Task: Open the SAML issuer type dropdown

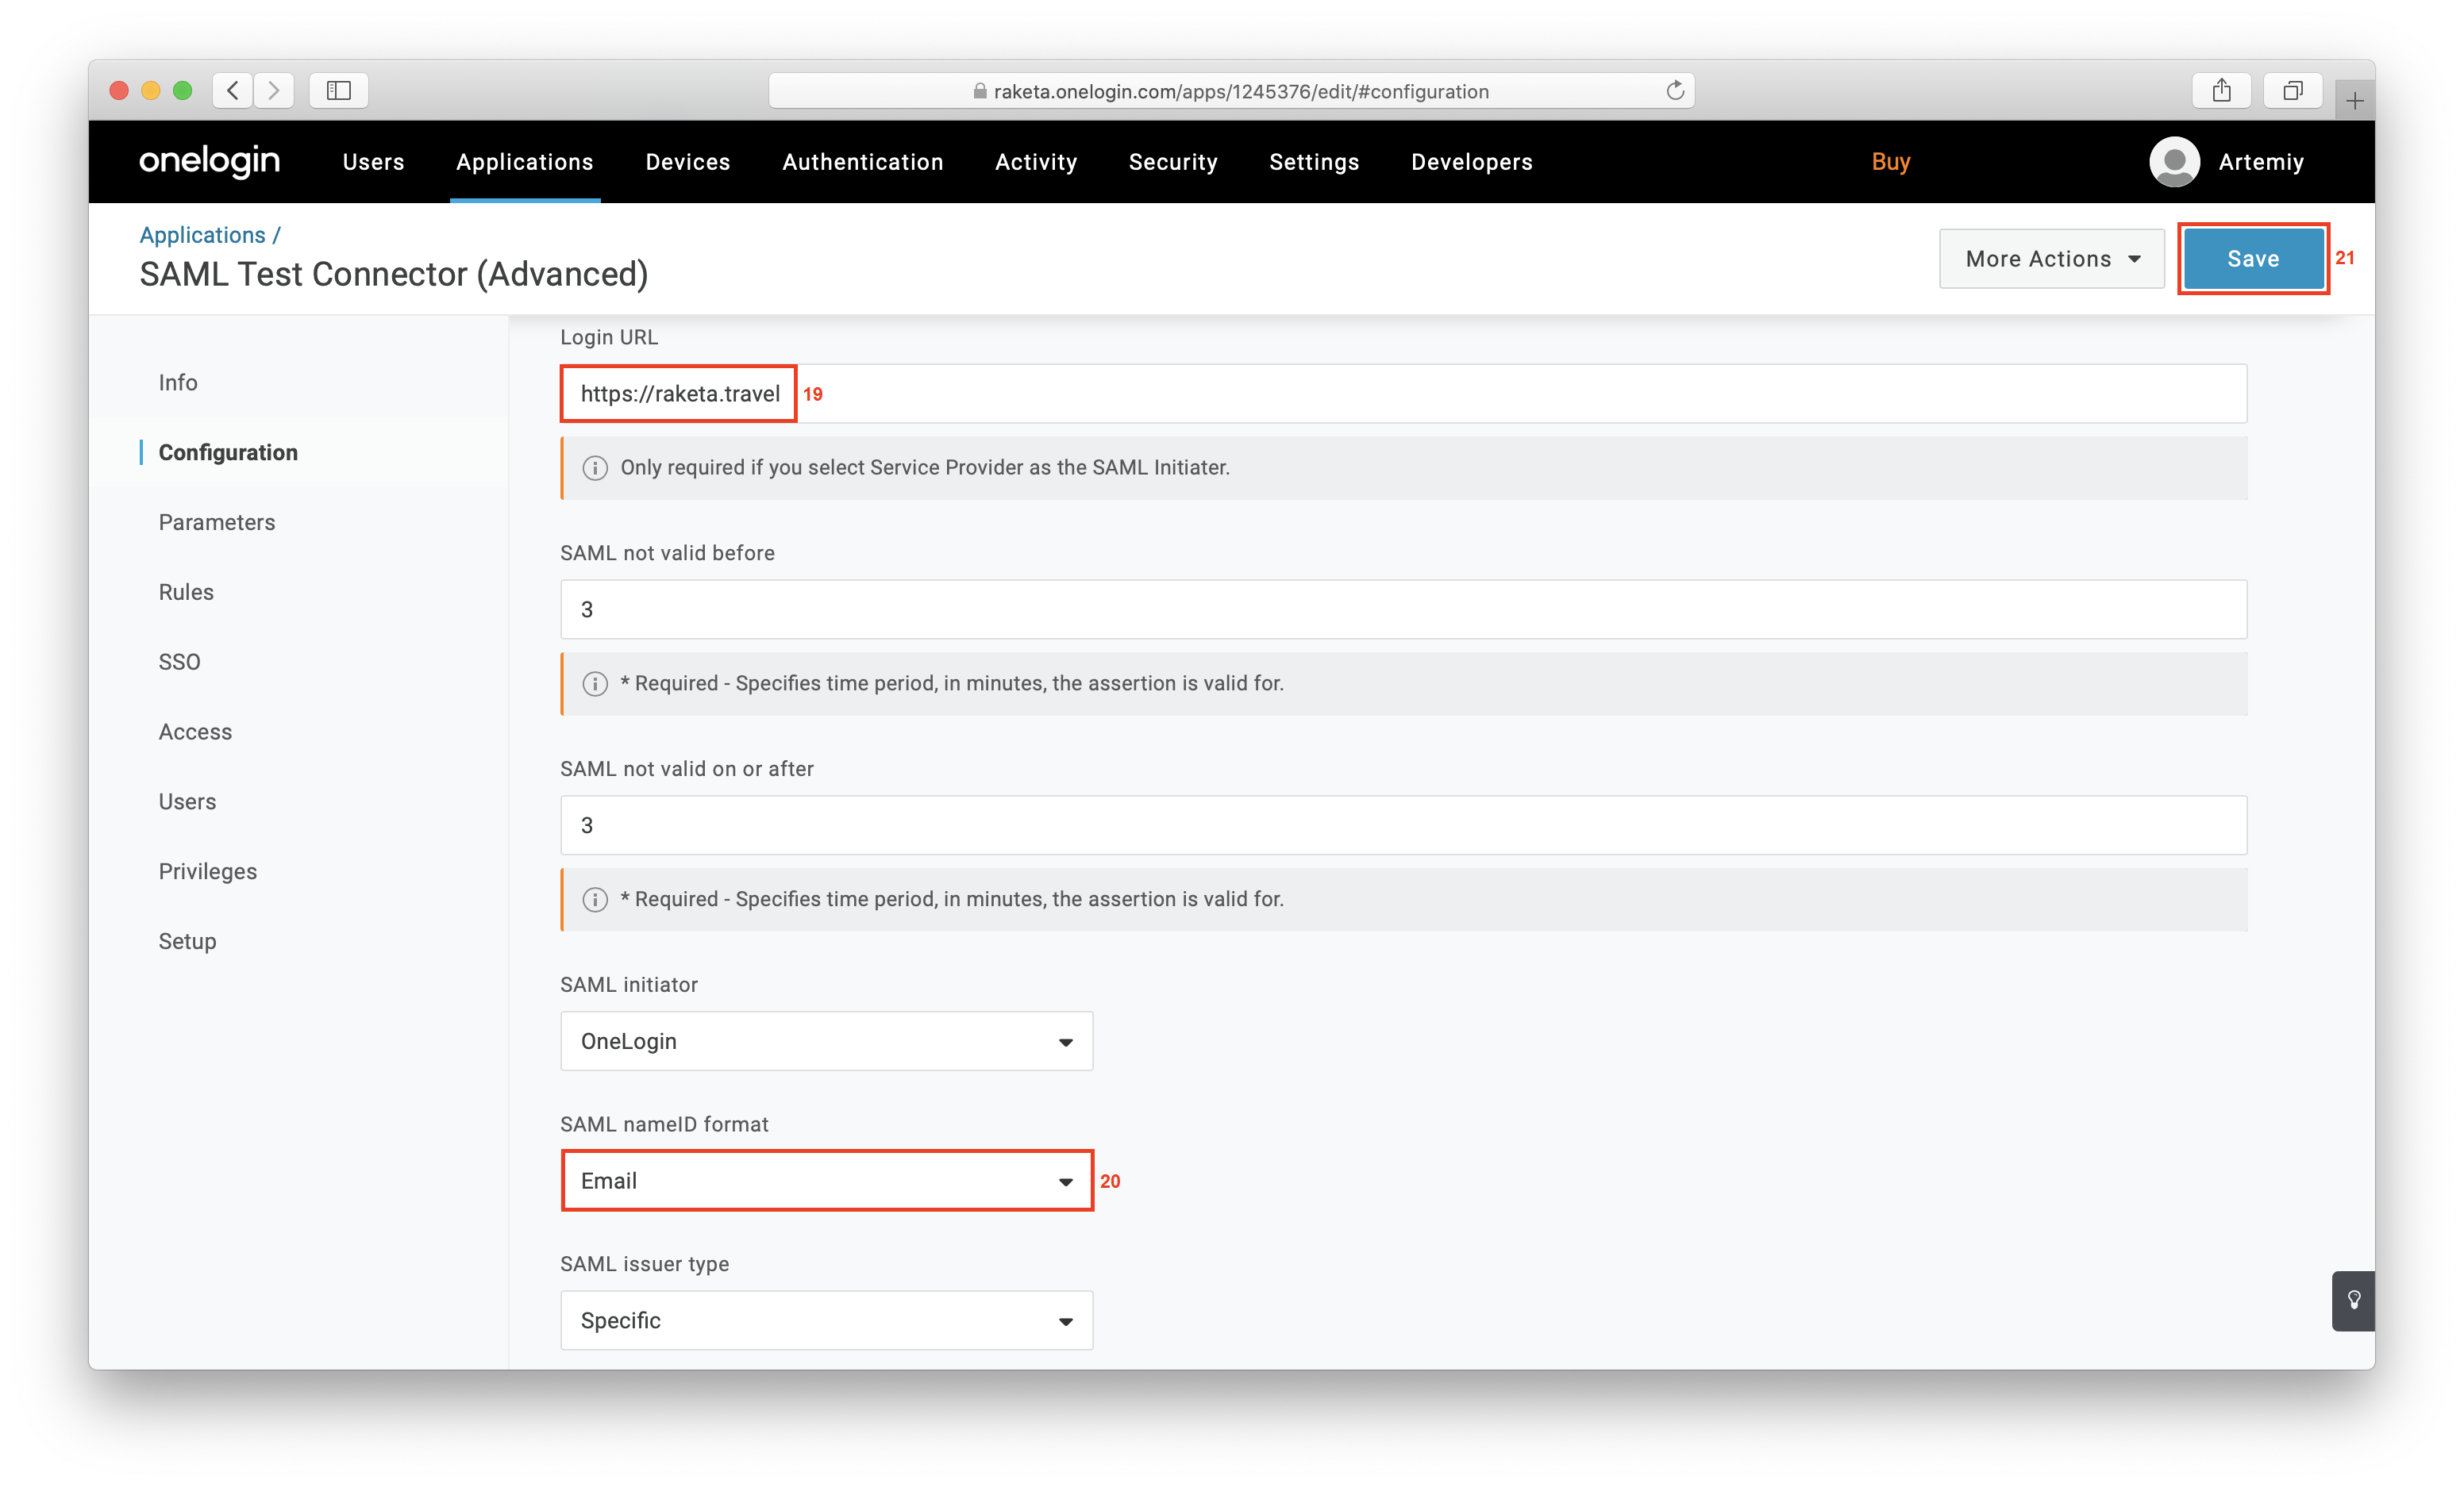Action: 826,1320
